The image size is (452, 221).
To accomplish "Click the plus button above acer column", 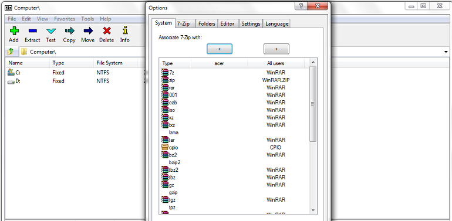I will (220, 49).
